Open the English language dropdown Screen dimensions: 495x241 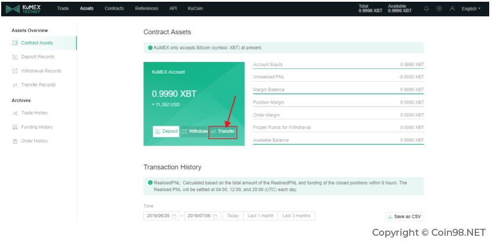471,9
